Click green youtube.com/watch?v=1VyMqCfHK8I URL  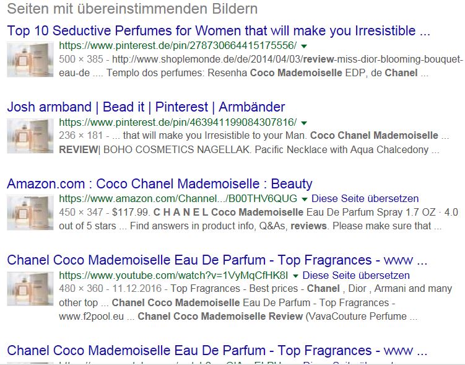tap(173, 275)
